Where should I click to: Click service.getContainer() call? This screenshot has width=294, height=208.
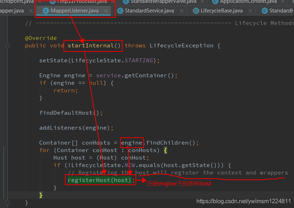pyautogui.click(x=135, y=76)
